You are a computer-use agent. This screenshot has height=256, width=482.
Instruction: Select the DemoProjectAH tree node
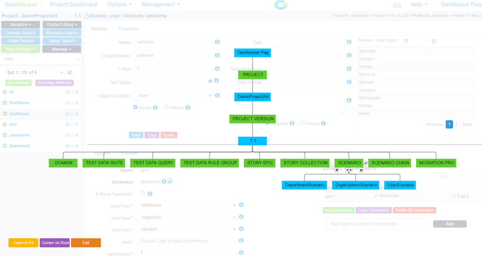point(253,97)
